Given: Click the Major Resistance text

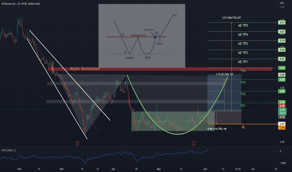Looking at the screenshot, I should pyautogui.click(x=85, y=68).
